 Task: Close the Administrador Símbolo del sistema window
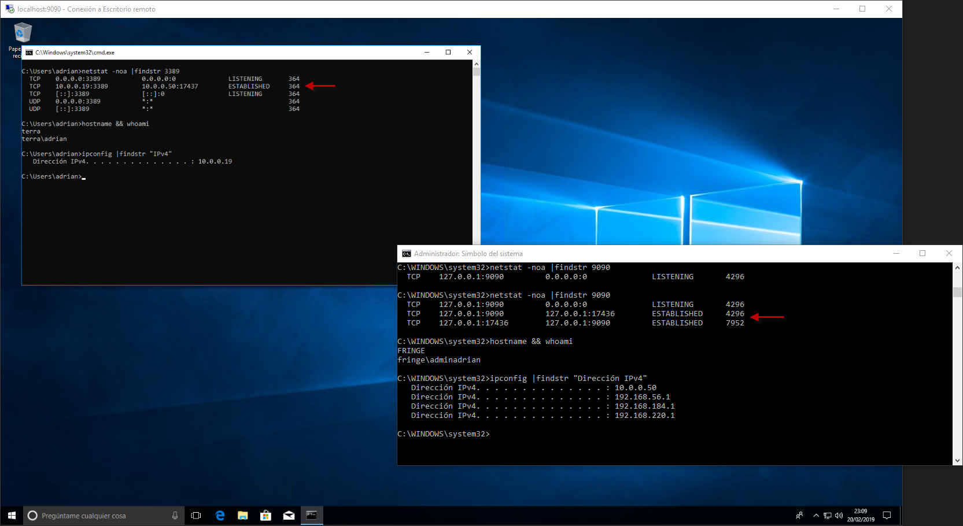pos(949,253)
